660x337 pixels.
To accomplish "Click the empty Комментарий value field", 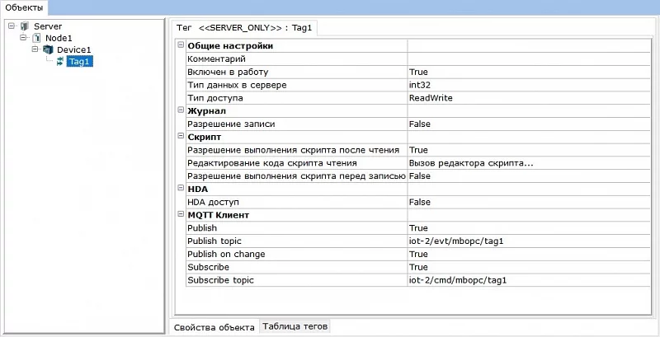I will 529,59.
